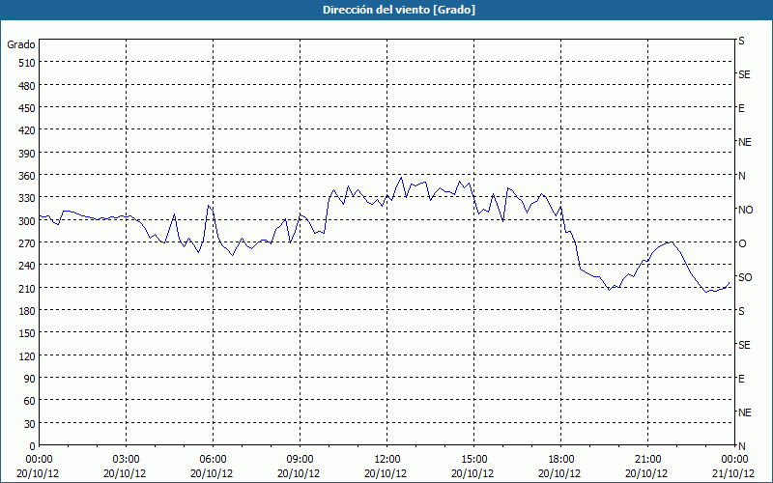
Task: Select the 12:00 time axis label
Action: (387, 460)
